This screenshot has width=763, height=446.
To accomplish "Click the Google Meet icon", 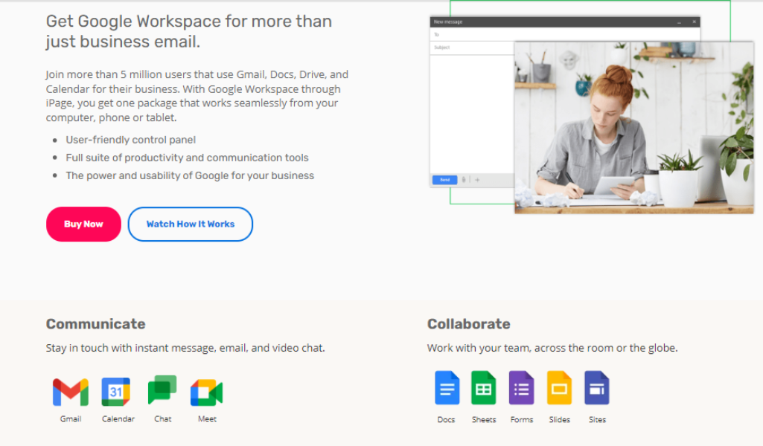I will click(207, 392).
